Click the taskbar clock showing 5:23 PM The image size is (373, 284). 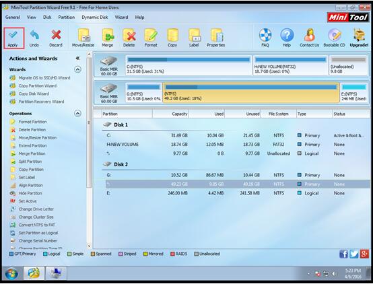(353, 274)
